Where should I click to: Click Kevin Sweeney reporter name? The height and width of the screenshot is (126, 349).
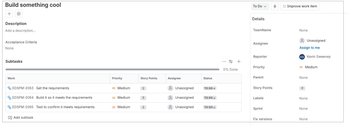pos(319,57)
